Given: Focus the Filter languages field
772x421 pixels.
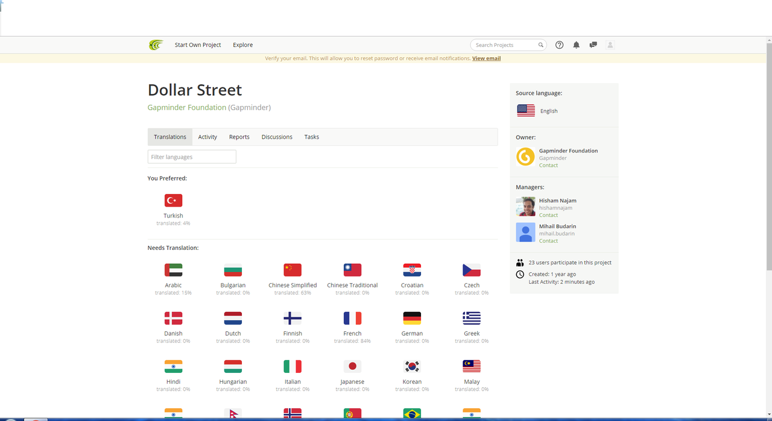Looking at the screenshot, I should (x=192, y=157).
